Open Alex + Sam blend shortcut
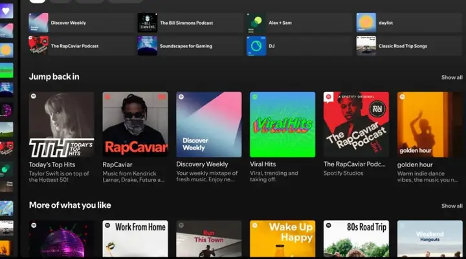The image size is (466, 259). pyautogui.click(x=299, y=23)
